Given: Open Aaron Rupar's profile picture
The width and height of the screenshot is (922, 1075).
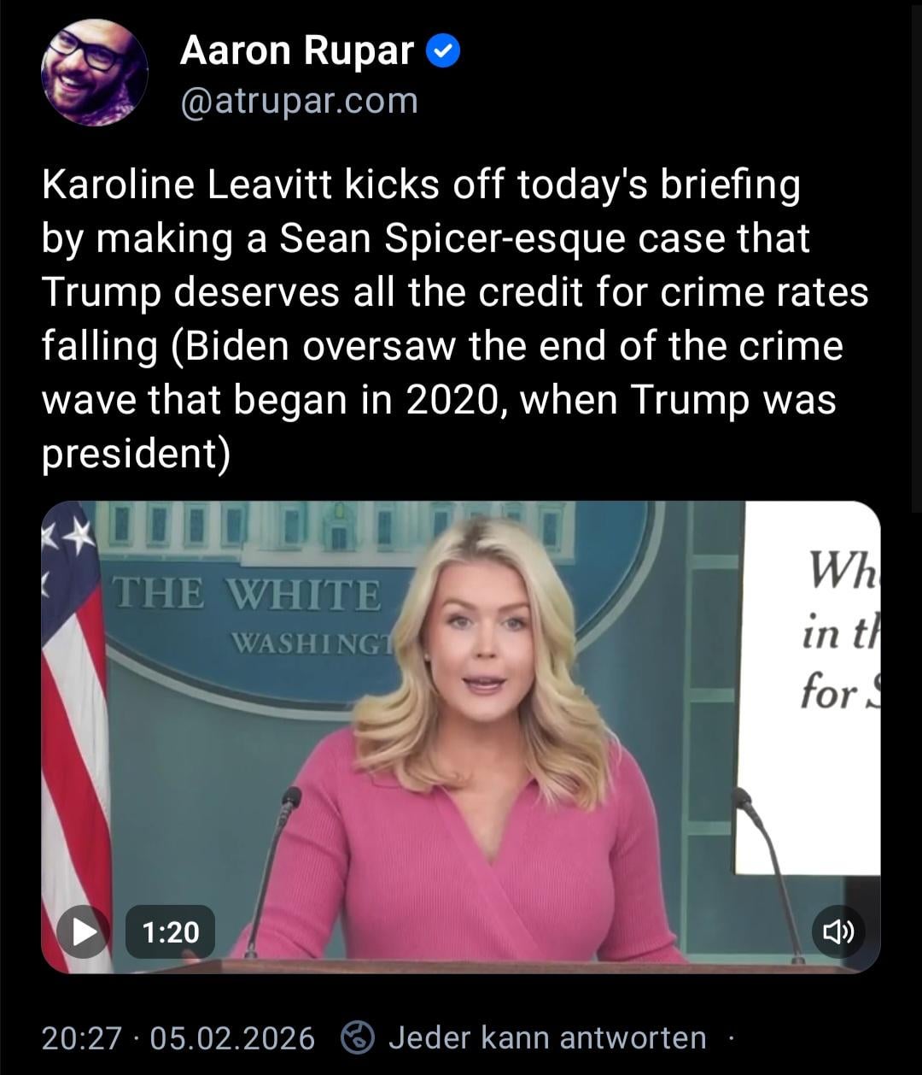Looking at the screenshot, I should (x=95, y=73).
